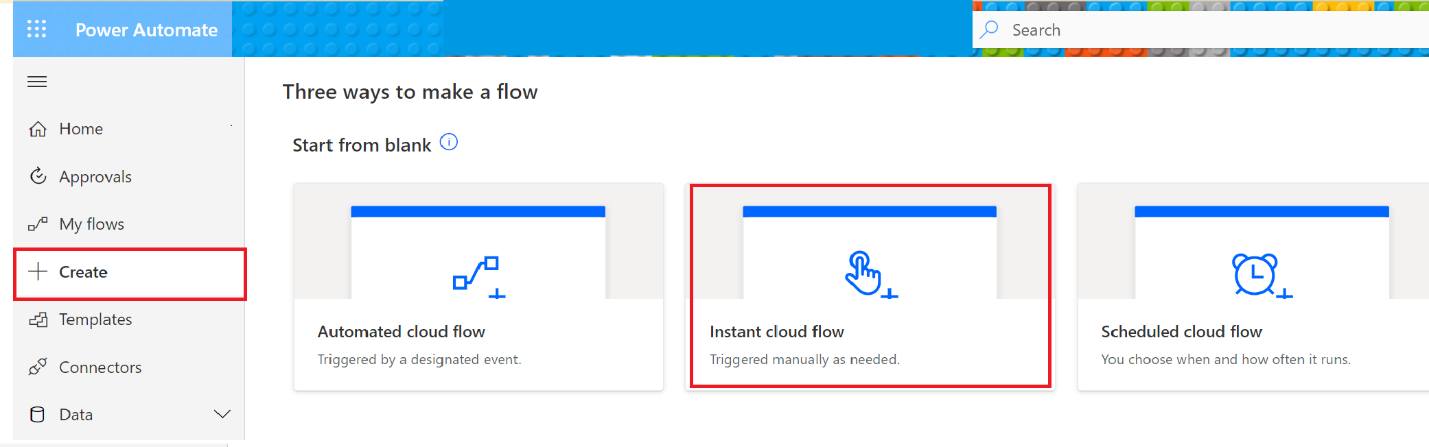This screenshot has width=1429, height=447.
Task: Click 'Triggered by a designated event.' text
Action: [x=419, y=359]
